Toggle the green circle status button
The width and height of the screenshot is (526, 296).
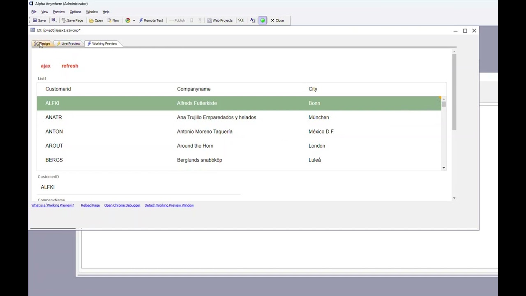(x=263, y=20)
